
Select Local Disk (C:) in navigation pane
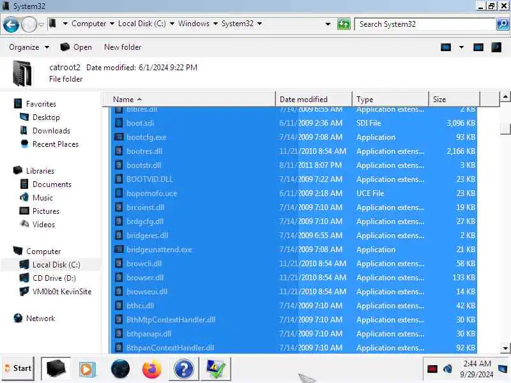coord(56,265)
